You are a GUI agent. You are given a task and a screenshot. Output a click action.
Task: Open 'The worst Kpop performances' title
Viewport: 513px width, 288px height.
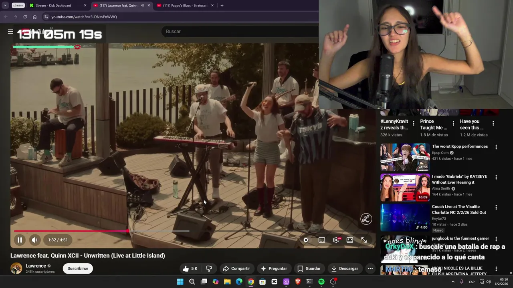(460, 146)
